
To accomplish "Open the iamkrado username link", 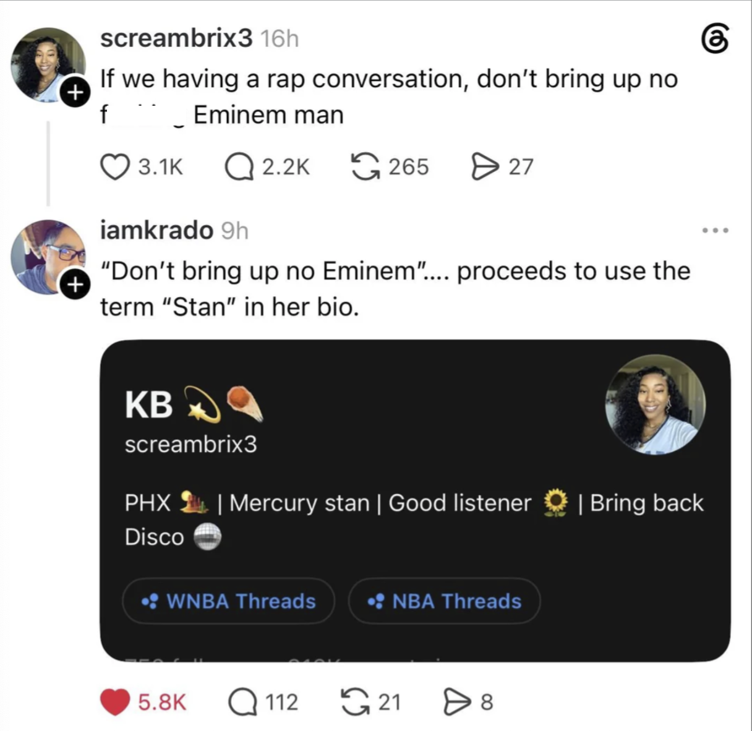I will point(156,230).
